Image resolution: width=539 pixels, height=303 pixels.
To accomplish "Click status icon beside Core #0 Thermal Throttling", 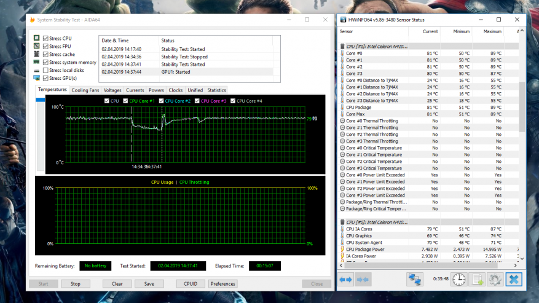I will pyautogui.click(x=342, y=120).
